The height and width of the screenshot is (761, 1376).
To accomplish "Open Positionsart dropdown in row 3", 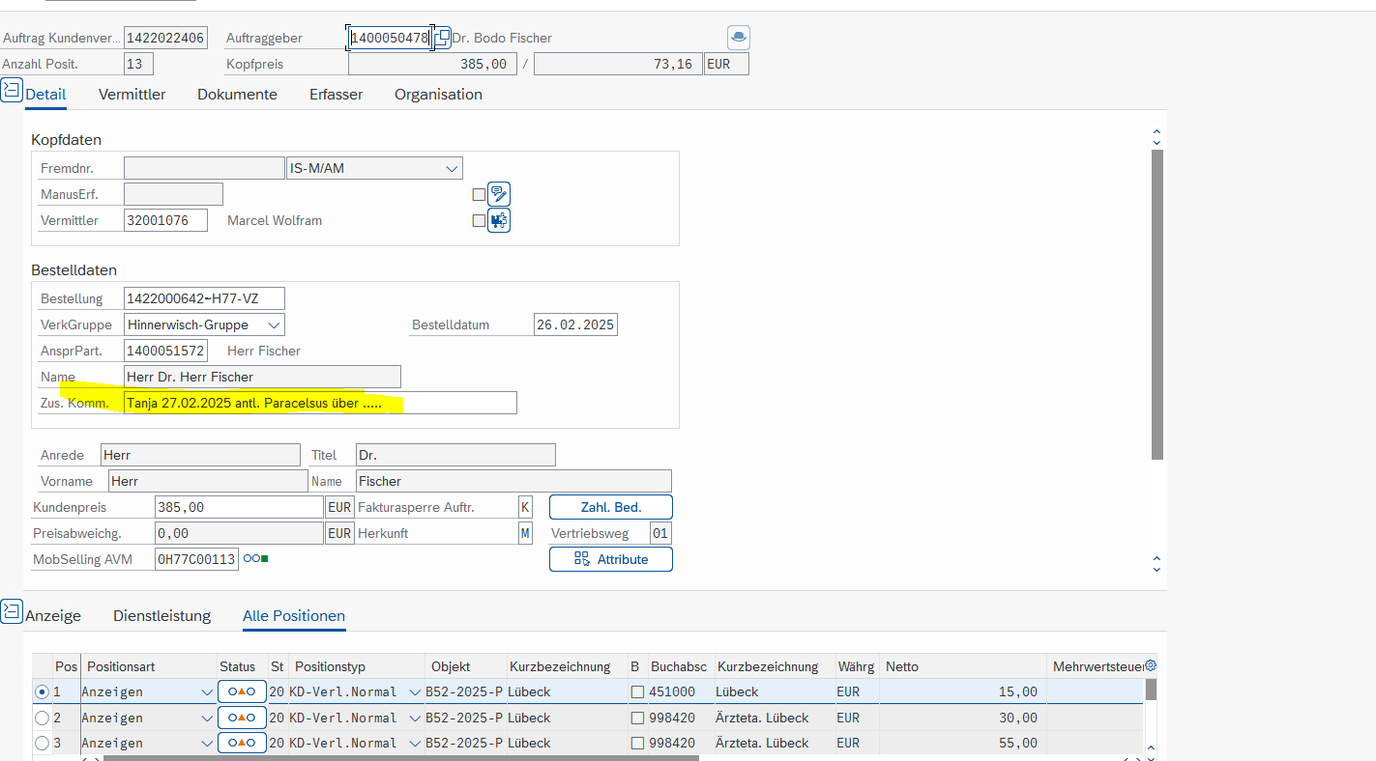I will pyautogui.click(x=206, y=743).
